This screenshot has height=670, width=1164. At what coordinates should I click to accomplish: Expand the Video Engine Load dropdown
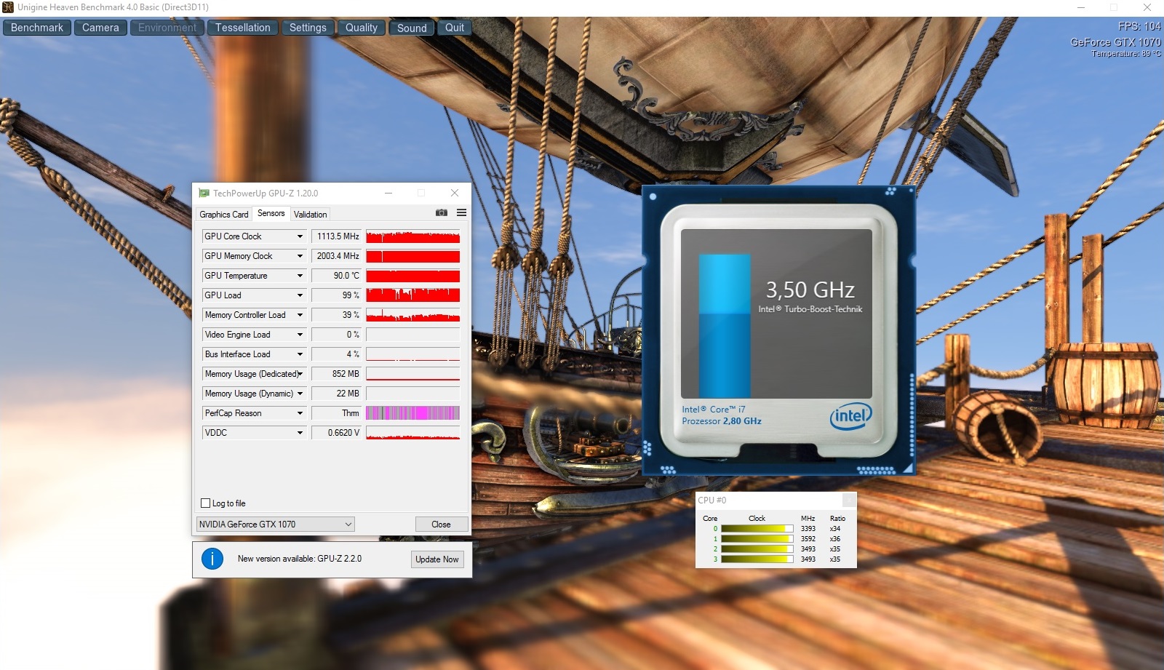pos(300,335)
